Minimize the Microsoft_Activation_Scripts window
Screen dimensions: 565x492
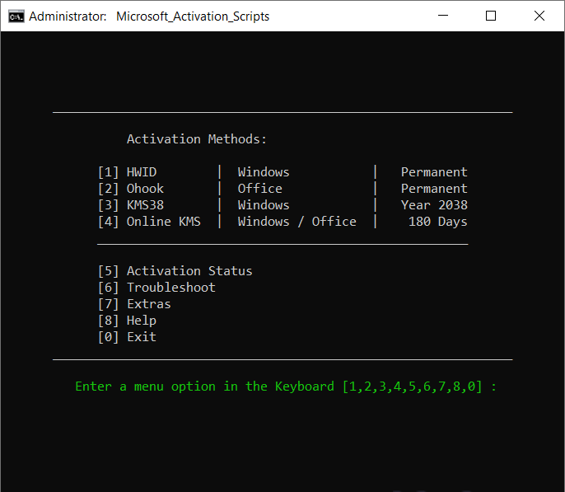click(443, 16)
